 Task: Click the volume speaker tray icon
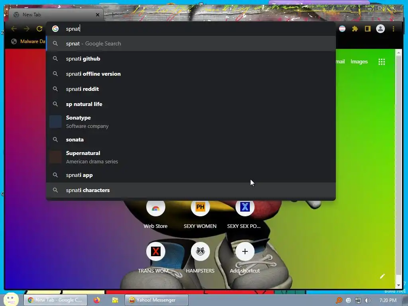(x=367, y=300)
